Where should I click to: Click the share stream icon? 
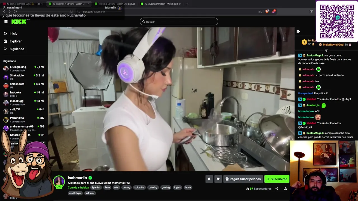277,189
